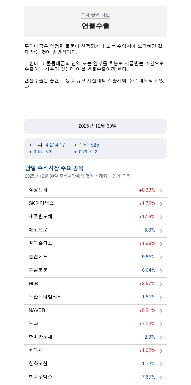Click the chevron icon beside 삼성전자
Image resolution: width=191 pixels, height=385 pixels.
tap(161, 191)
